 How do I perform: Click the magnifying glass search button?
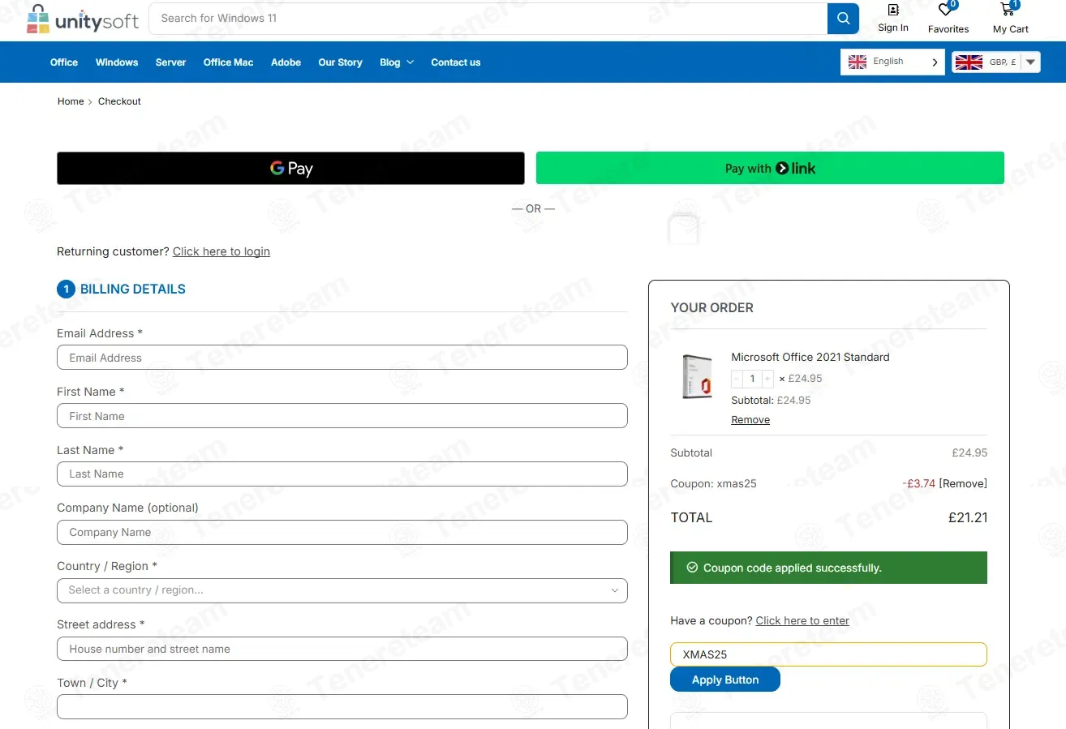(843, 19)
